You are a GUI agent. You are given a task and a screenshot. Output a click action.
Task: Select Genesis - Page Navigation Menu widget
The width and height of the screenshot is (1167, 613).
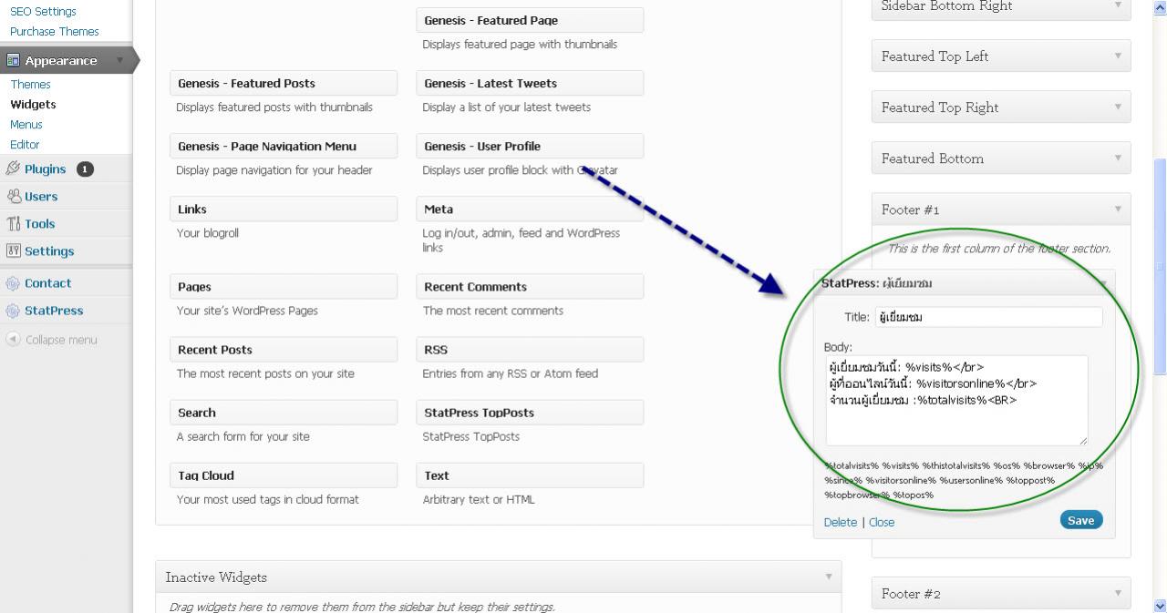tap(284, 146)
